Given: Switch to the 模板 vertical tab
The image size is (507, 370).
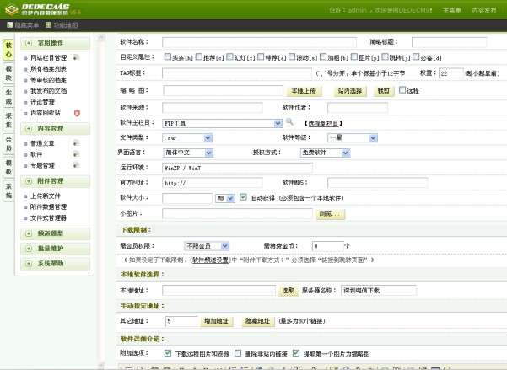Looking at the screenshot, I should click(8, 168).
